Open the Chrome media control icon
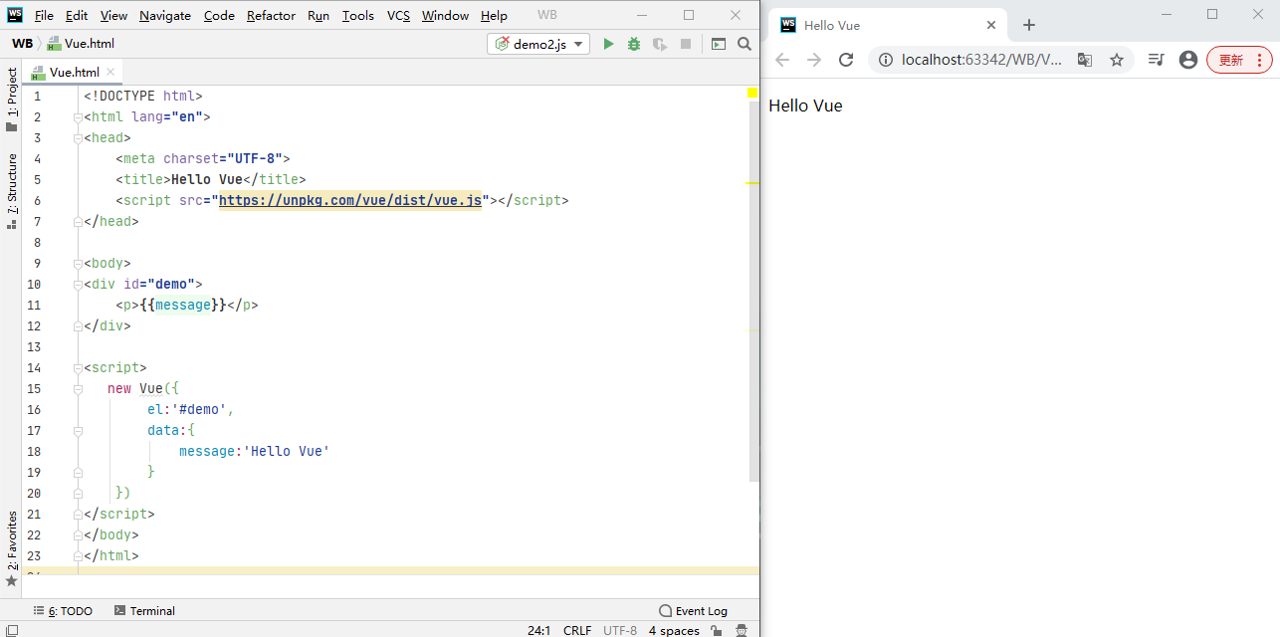1280x637 pixels. pos(1156,60)
